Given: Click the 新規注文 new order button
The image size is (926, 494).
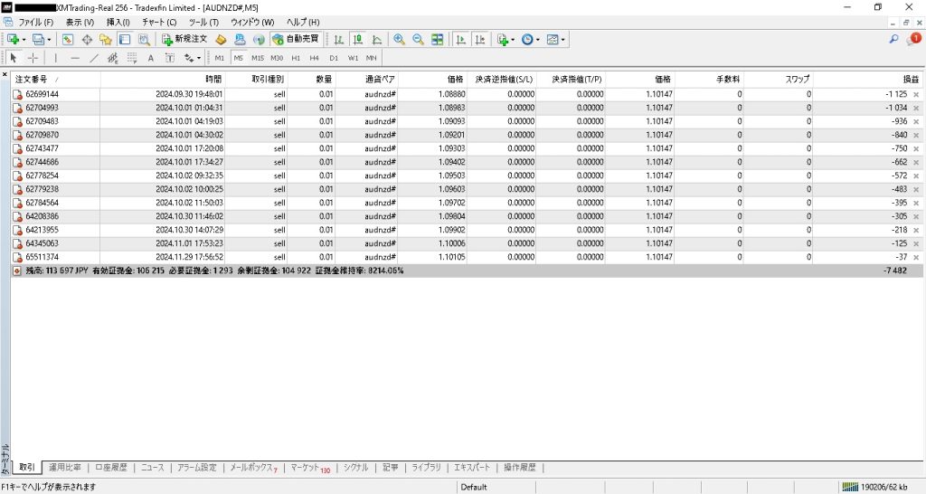Looking at the screenshot, I should pos(184,39).
